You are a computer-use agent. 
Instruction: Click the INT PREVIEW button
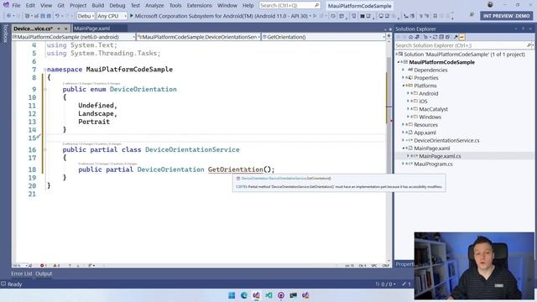pos(506,16)
